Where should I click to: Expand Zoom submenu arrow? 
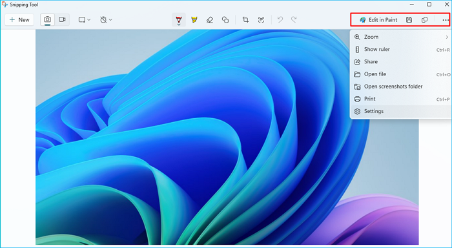pyautogui.click(x=447, y=37)
